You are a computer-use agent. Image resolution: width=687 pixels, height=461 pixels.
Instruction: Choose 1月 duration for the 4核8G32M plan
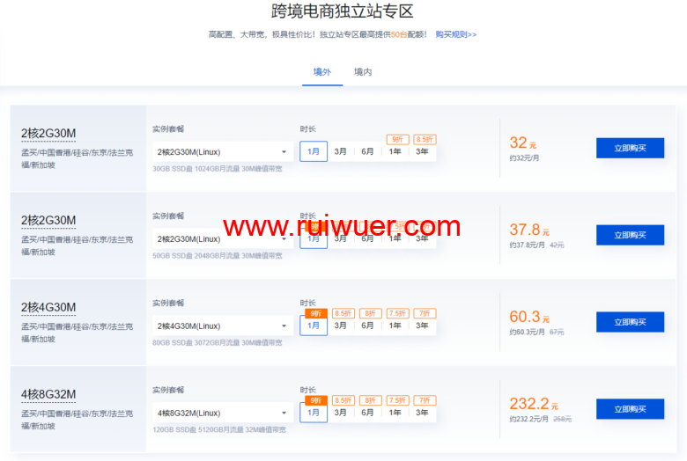pos(314,413)
